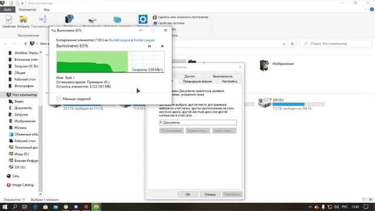Image resolution: width=375 pixels, height=211 pixels.
Task: Open settings via the blue gear ribbon icon
Action: [x=143, y=19]
